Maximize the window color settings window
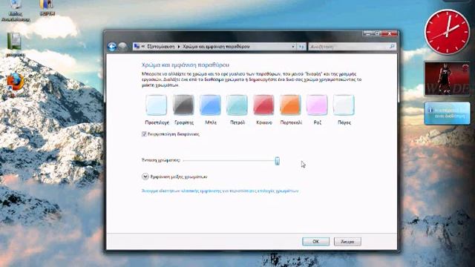The width and height of the screenshot is (475, 267). coord(378,33)
